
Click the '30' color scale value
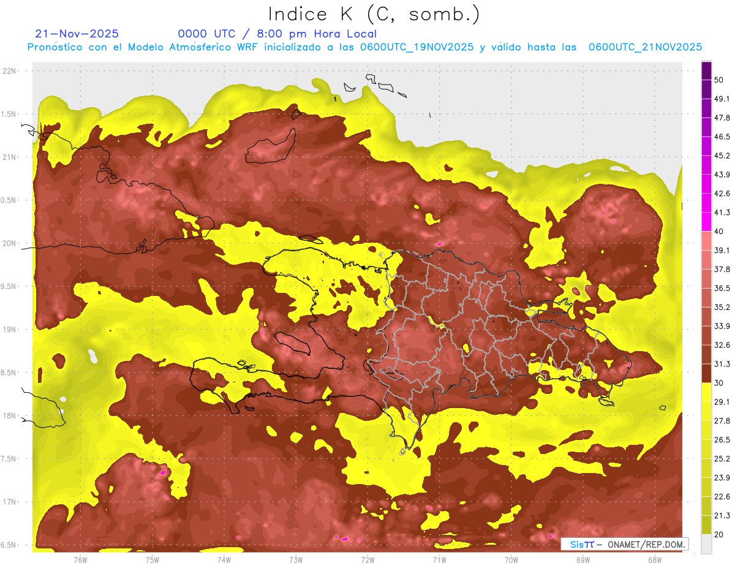[x=719, y=383]
